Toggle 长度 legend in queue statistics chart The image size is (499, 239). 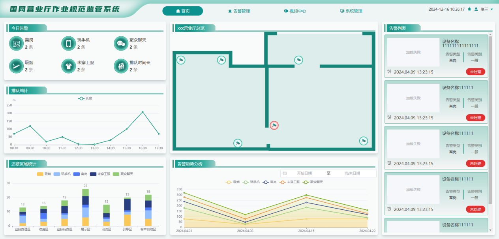[86, 98]
